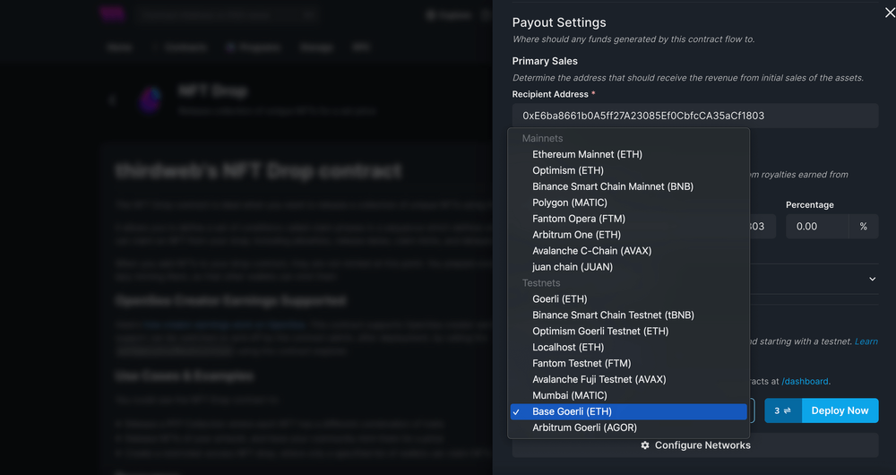Viewport: 896px width, 475px height.
Task: Click the gear icon beside Configure Networks
Action: 645,445
